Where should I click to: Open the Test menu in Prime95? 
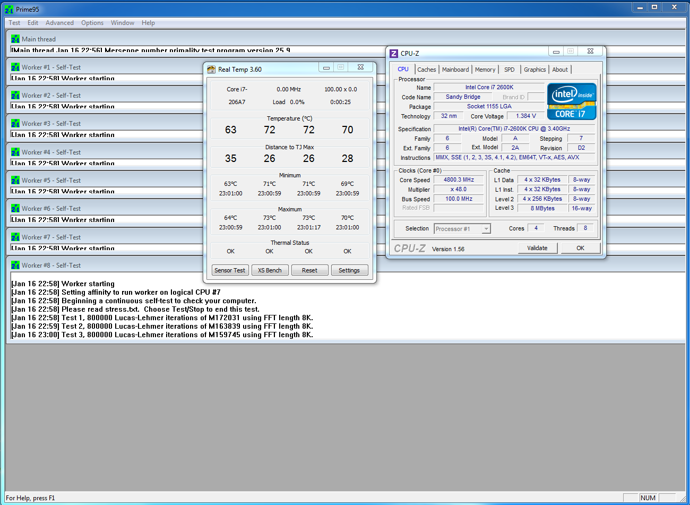point(14,23)
